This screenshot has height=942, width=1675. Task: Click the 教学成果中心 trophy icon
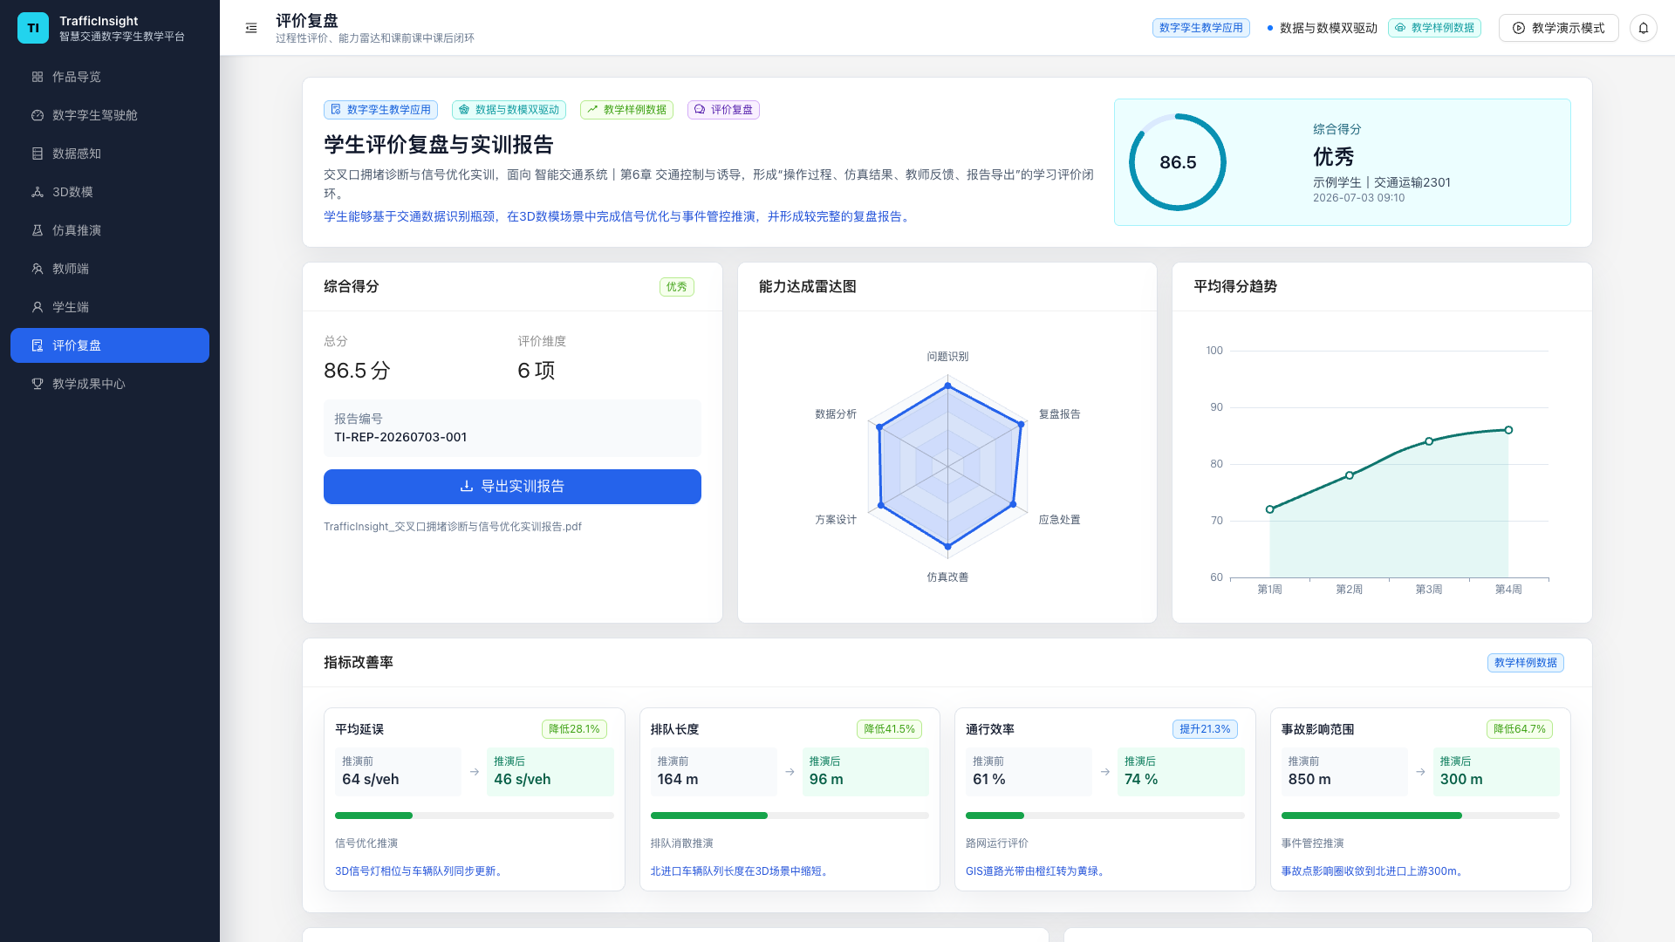38,384
